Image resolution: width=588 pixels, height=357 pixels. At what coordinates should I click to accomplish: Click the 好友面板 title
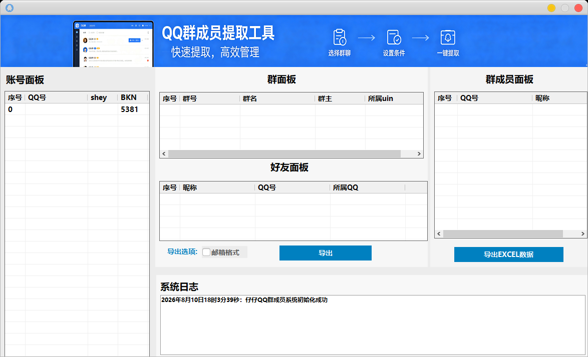click(x=289, y=167)
